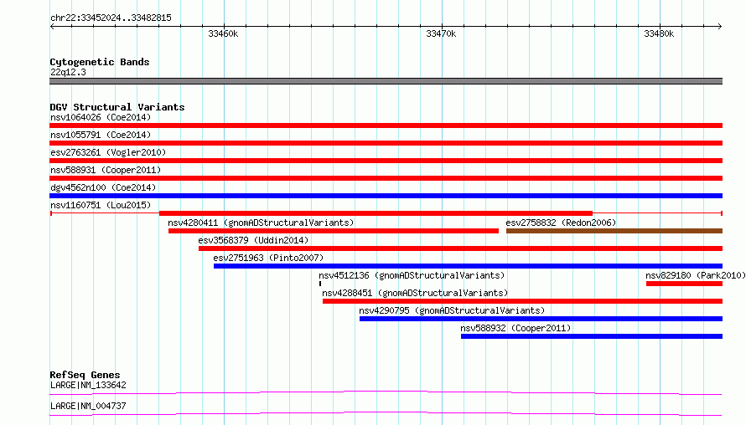Click the LARGE|NM_133642 gene label

[88, 385]
